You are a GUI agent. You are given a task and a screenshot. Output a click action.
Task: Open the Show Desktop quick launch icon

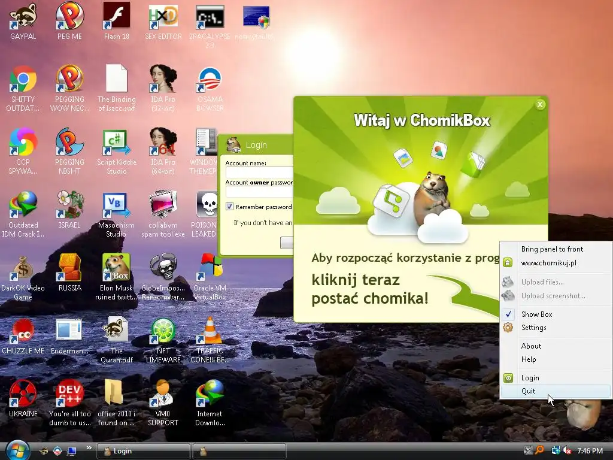click(72, 451)
